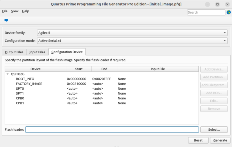This screenshot has height=148, width=233.
Task: Switch to the Output Files tab
Action: (14, 52)
